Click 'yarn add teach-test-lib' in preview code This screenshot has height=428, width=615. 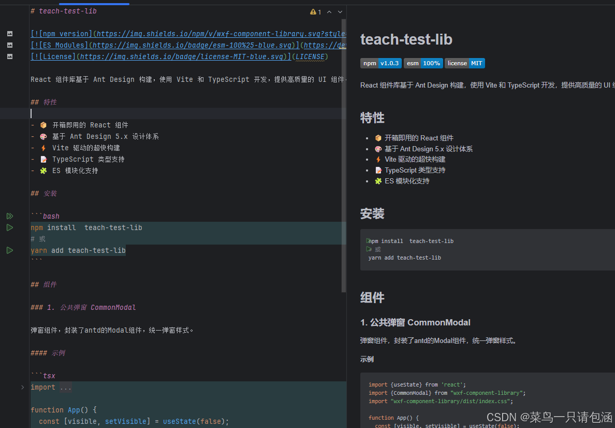click(x=404, y=258)
